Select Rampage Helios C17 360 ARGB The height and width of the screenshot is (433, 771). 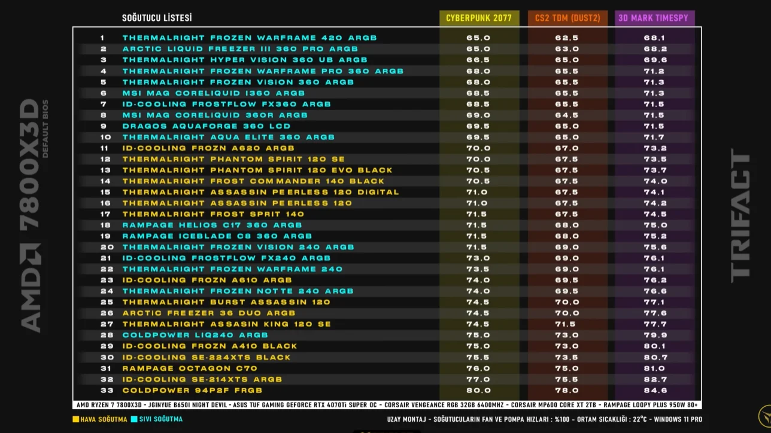tap(212, 225)
